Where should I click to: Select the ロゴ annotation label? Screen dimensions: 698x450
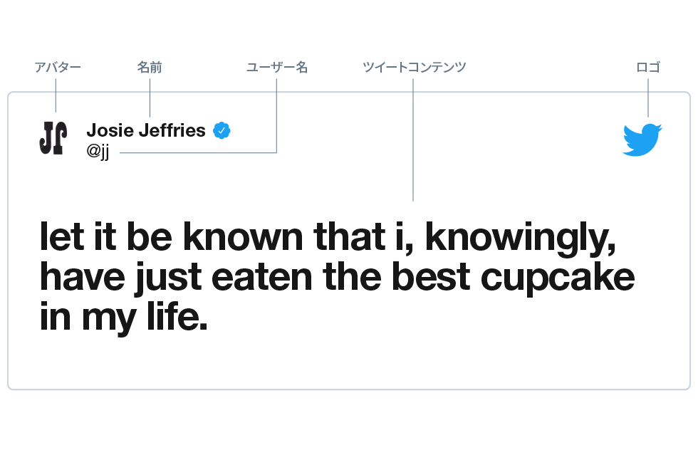pos(648,68)
